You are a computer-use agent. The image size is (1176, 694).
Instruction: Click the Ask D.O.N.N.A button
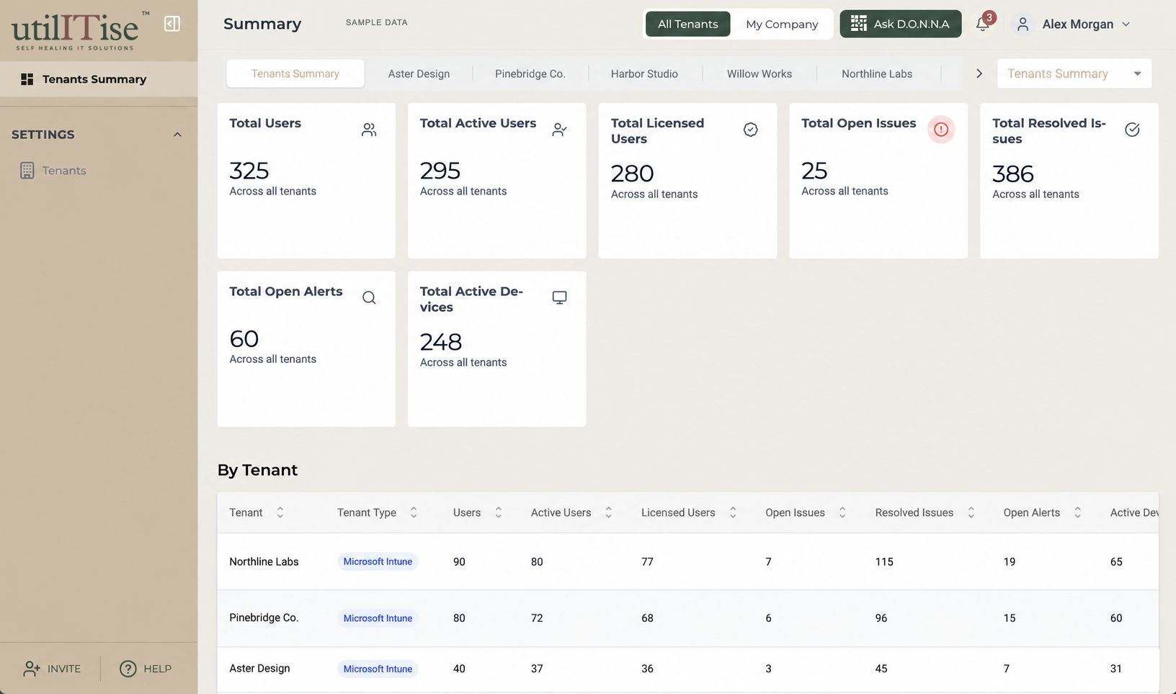pos(901,24)
